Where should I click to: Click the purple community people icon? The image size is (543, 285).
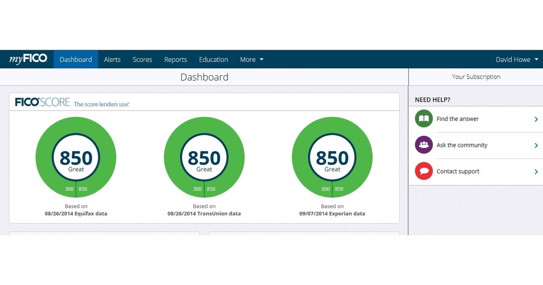pos(424,145)
